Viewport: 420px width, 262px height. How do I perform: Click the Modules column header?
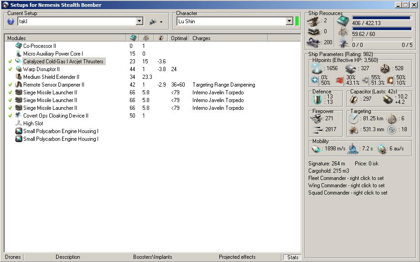tap(65, 38)
